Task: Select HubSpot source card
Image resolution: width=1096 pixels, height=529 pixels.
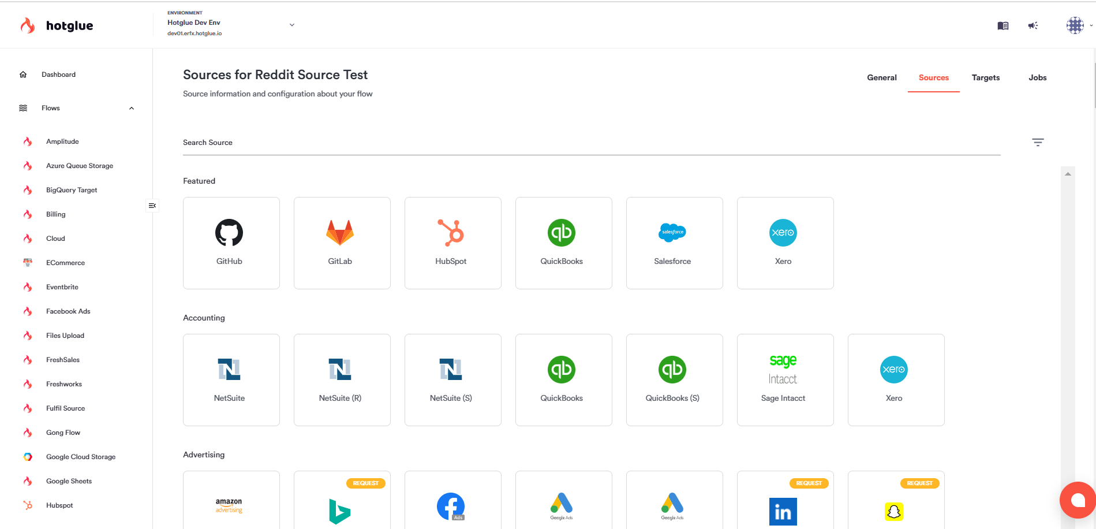Action: (x=453, y=243)
